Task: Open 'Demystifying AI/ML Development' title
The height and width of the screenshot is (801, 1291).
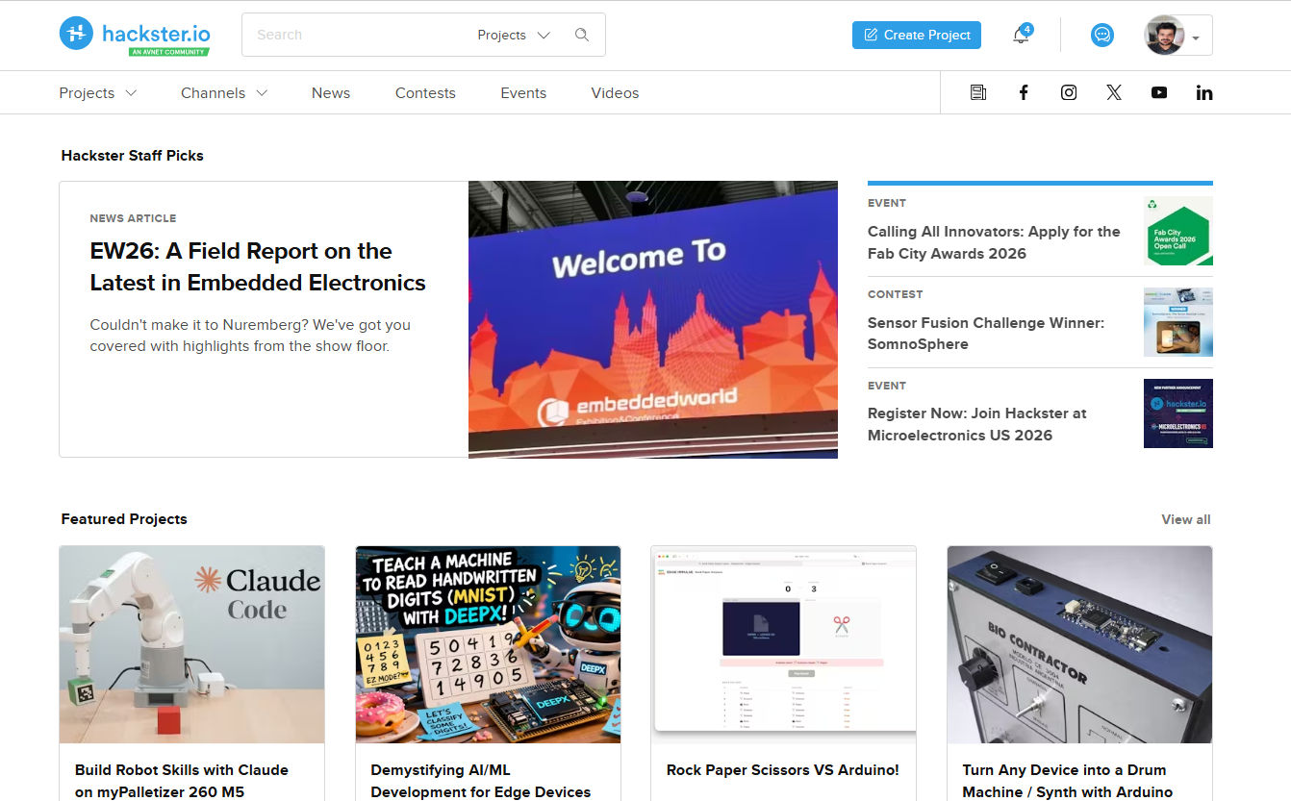Action: (481, 781)
